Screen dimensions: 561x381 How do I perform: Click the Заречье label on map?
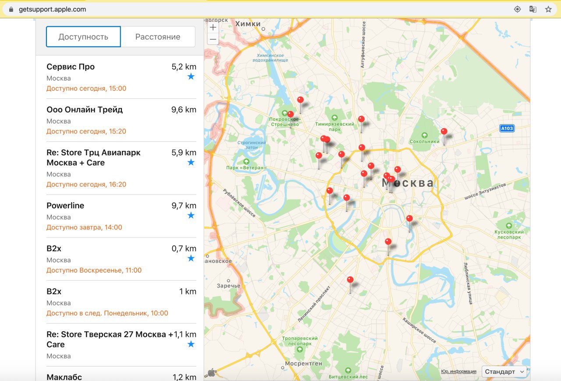[x=228, y=286]
